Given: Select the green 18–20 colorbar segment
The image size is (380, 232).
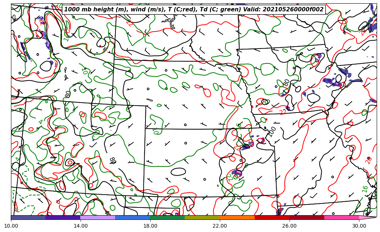Looking at the screenshot, I should click(x=167, y=217).
